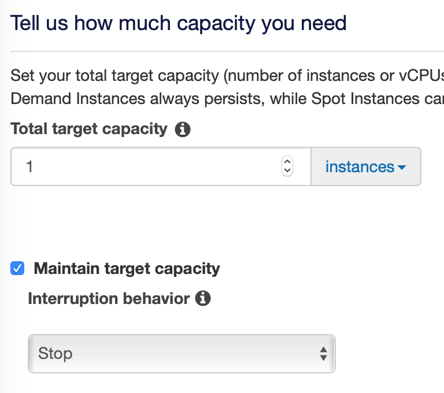Select the word Stop in the dropdown
Image resolution: width=444 pixels, height=393 pixels.
point(55,354)
